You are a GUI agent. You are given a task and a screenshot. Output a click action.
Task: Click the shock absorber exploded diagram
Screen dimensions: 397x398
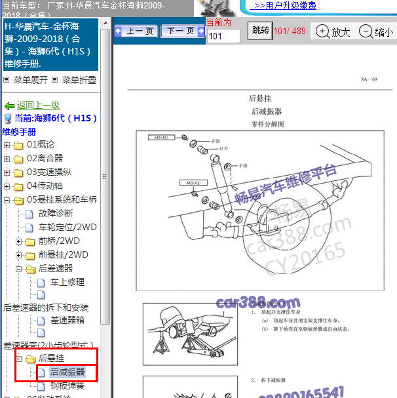tap(260, 210)
